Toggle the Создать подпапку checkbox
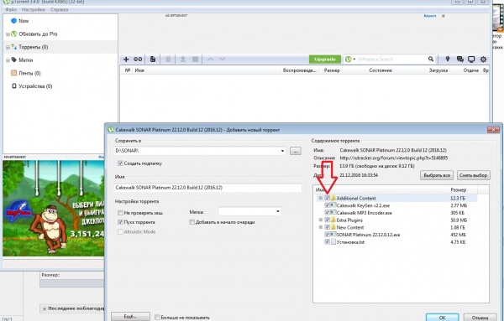 (x=120, y=163)
